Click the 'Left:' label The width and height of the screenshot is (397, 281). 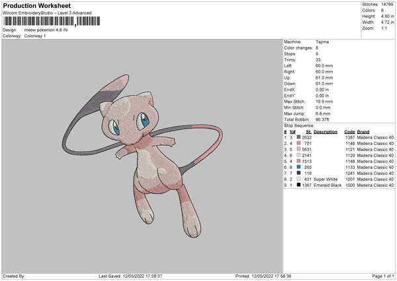pyautogui.click(x=288, y=66)
